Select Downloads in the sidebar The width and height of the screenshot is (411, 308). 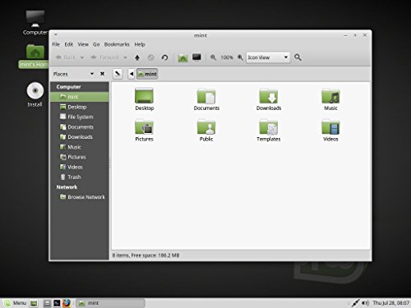(x=80, y=137)
